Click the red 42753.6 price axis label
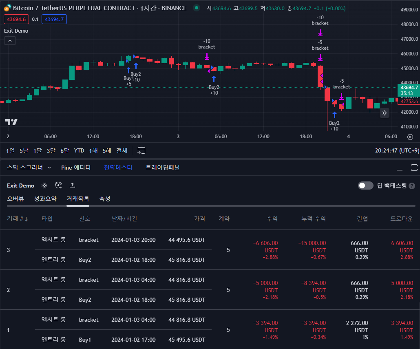The height and width of the screenshot is (349, 420). click(x=409, y=102)
